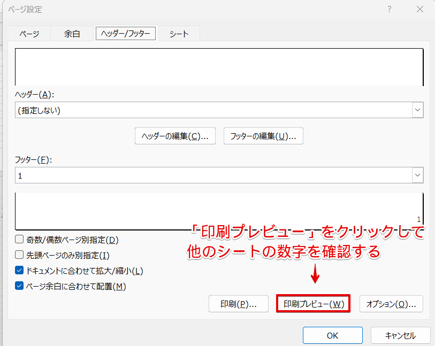
Task: Switch to the シート tab
Action: 179,34
